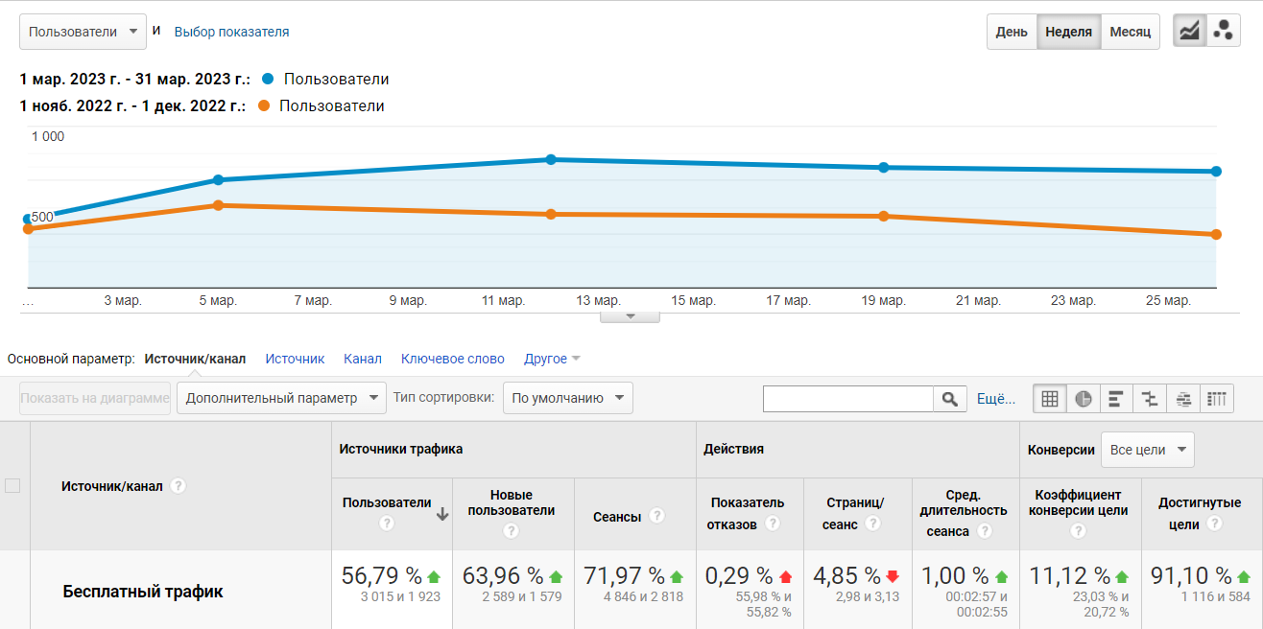Select the comparison view icon
This screenshot has width=1263, height=629.
[1150, 398]
